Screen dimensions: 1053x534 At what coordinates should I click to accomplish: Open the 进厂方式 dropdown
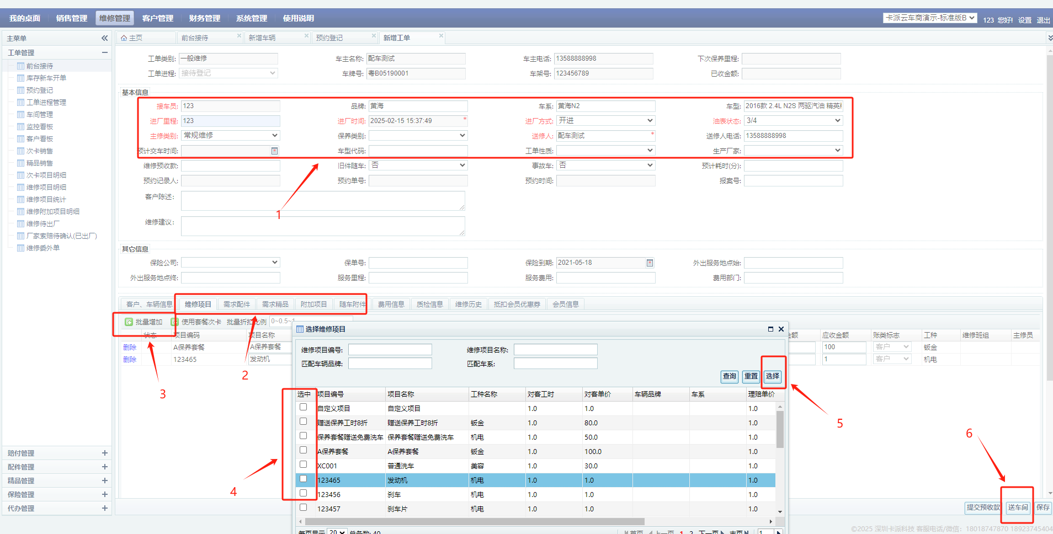649,120
